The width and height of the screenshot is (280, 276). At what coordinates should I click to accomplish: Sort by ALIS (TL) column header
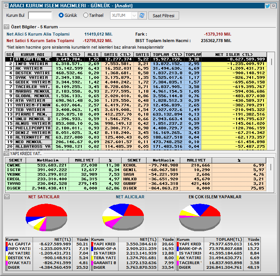68,54
